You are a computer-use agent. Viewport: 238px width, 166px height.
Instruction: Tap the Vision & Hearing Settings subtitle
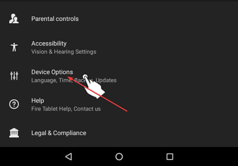(64, 52)
